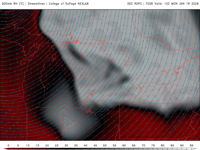Click the '15' colorbar scale label
The image size is (200, 150).
(x=37, y=145)
